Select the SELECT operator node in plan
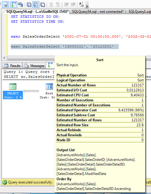 click(x=13, y=91)
